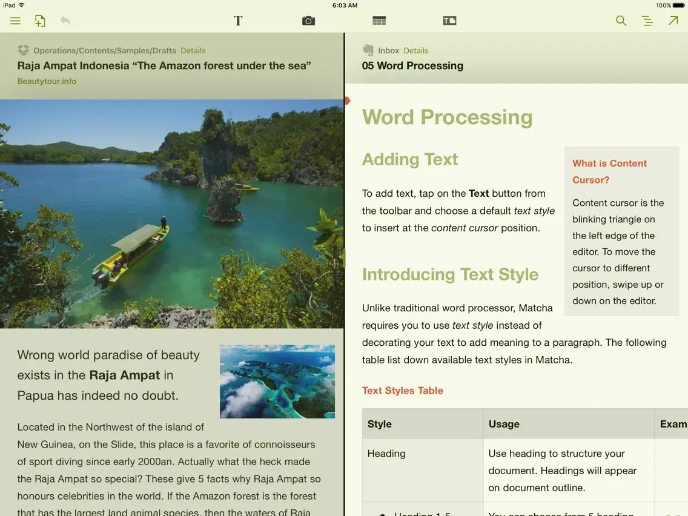Tap the Text style button
The width and height of the screenshot is (688, 516).
click(238, 21)
